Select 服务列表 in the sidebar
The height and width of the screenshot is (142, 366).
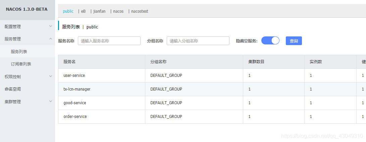(x=19, y=51)
